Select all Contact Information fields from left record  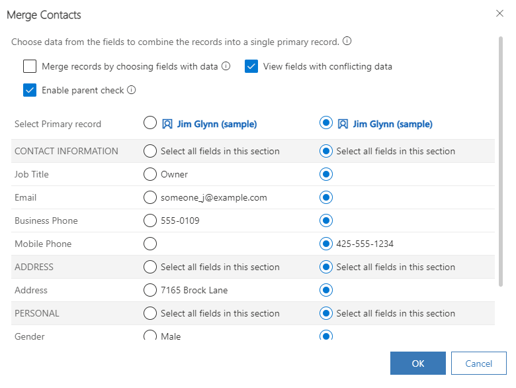[x=150, y=151]
